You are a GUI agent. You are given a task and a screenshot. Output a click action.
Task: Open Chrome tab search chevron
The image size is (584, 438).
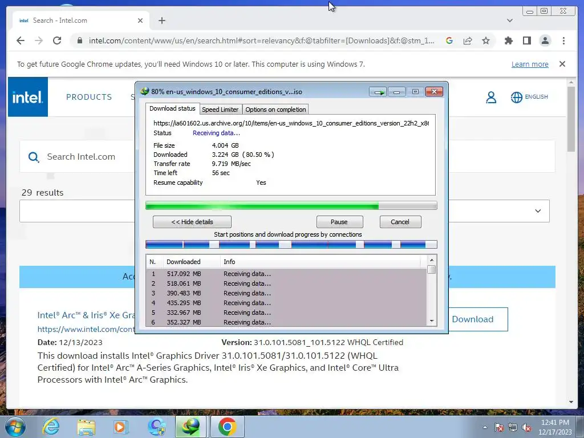pos(509,21)
